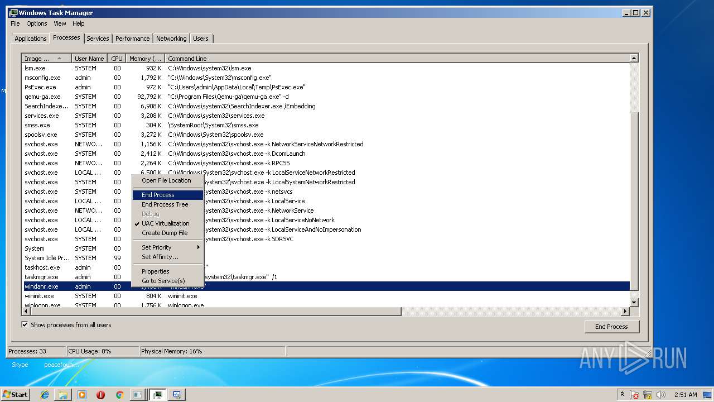Select the Processes tab
Image resolution: width=714 pixels, height=402 pixels.
coord(66,37)
